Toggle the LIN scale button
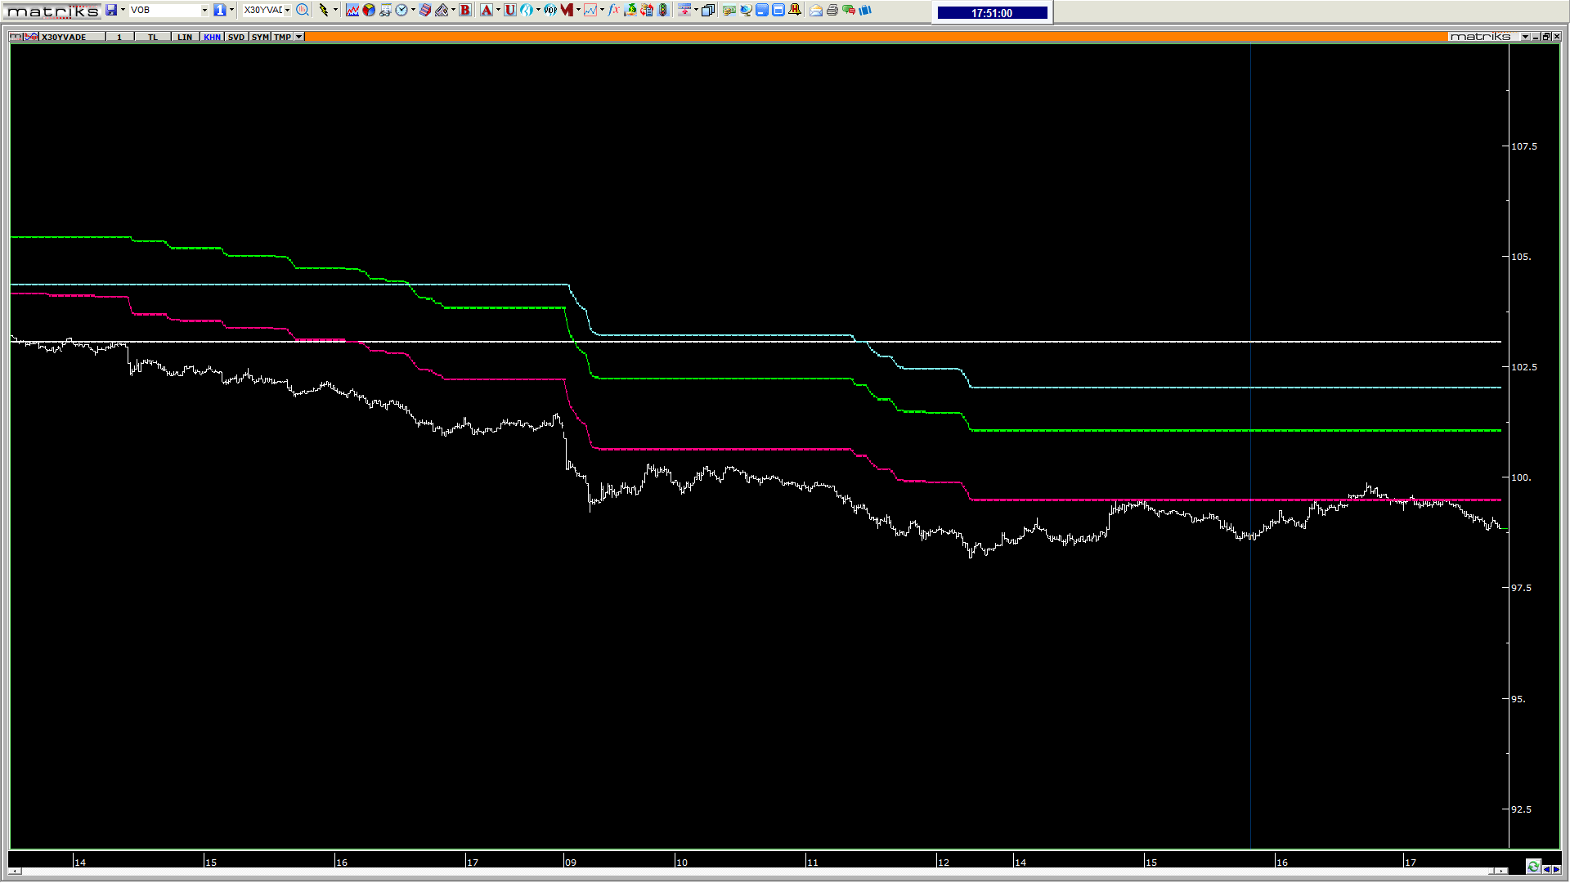The height and width of the screenshot is (883, 1570). click(185, 37)
